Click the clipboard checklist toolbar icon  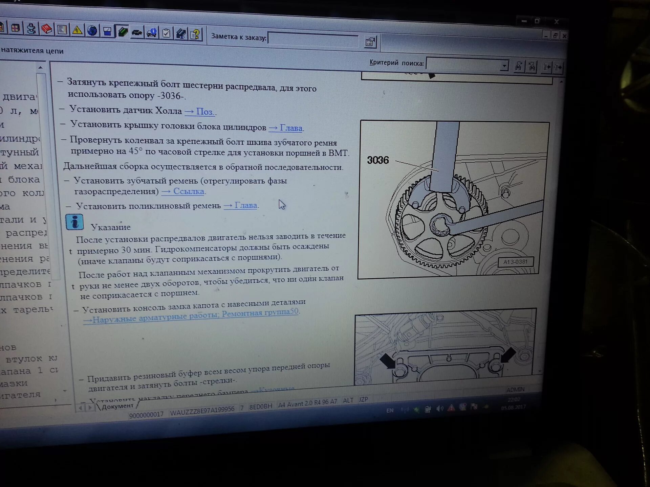pos(166,33)
